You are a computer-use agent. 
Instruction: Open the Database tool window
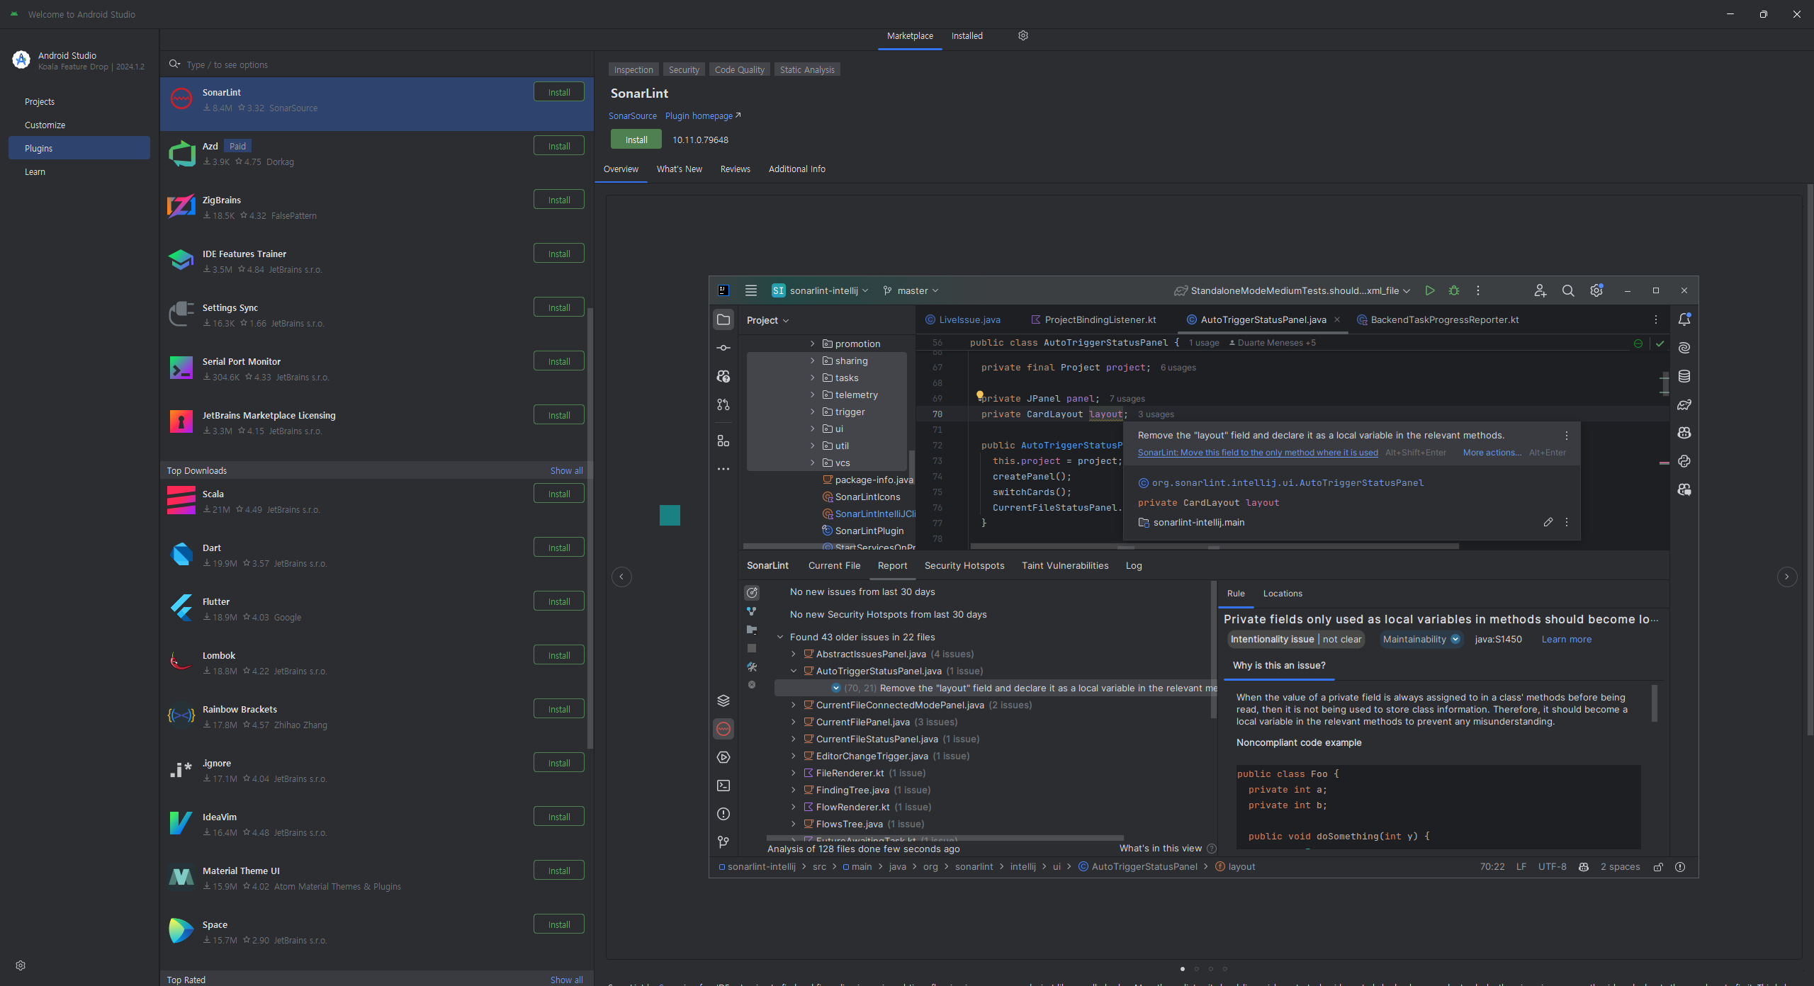tap(1685, 375)
